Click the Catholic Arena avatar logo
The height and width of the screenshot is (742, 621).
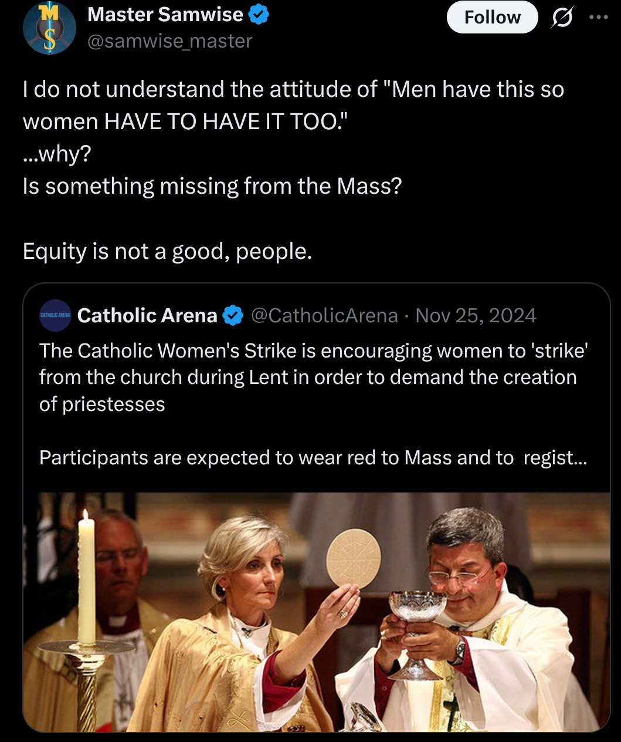pos(55,316)
